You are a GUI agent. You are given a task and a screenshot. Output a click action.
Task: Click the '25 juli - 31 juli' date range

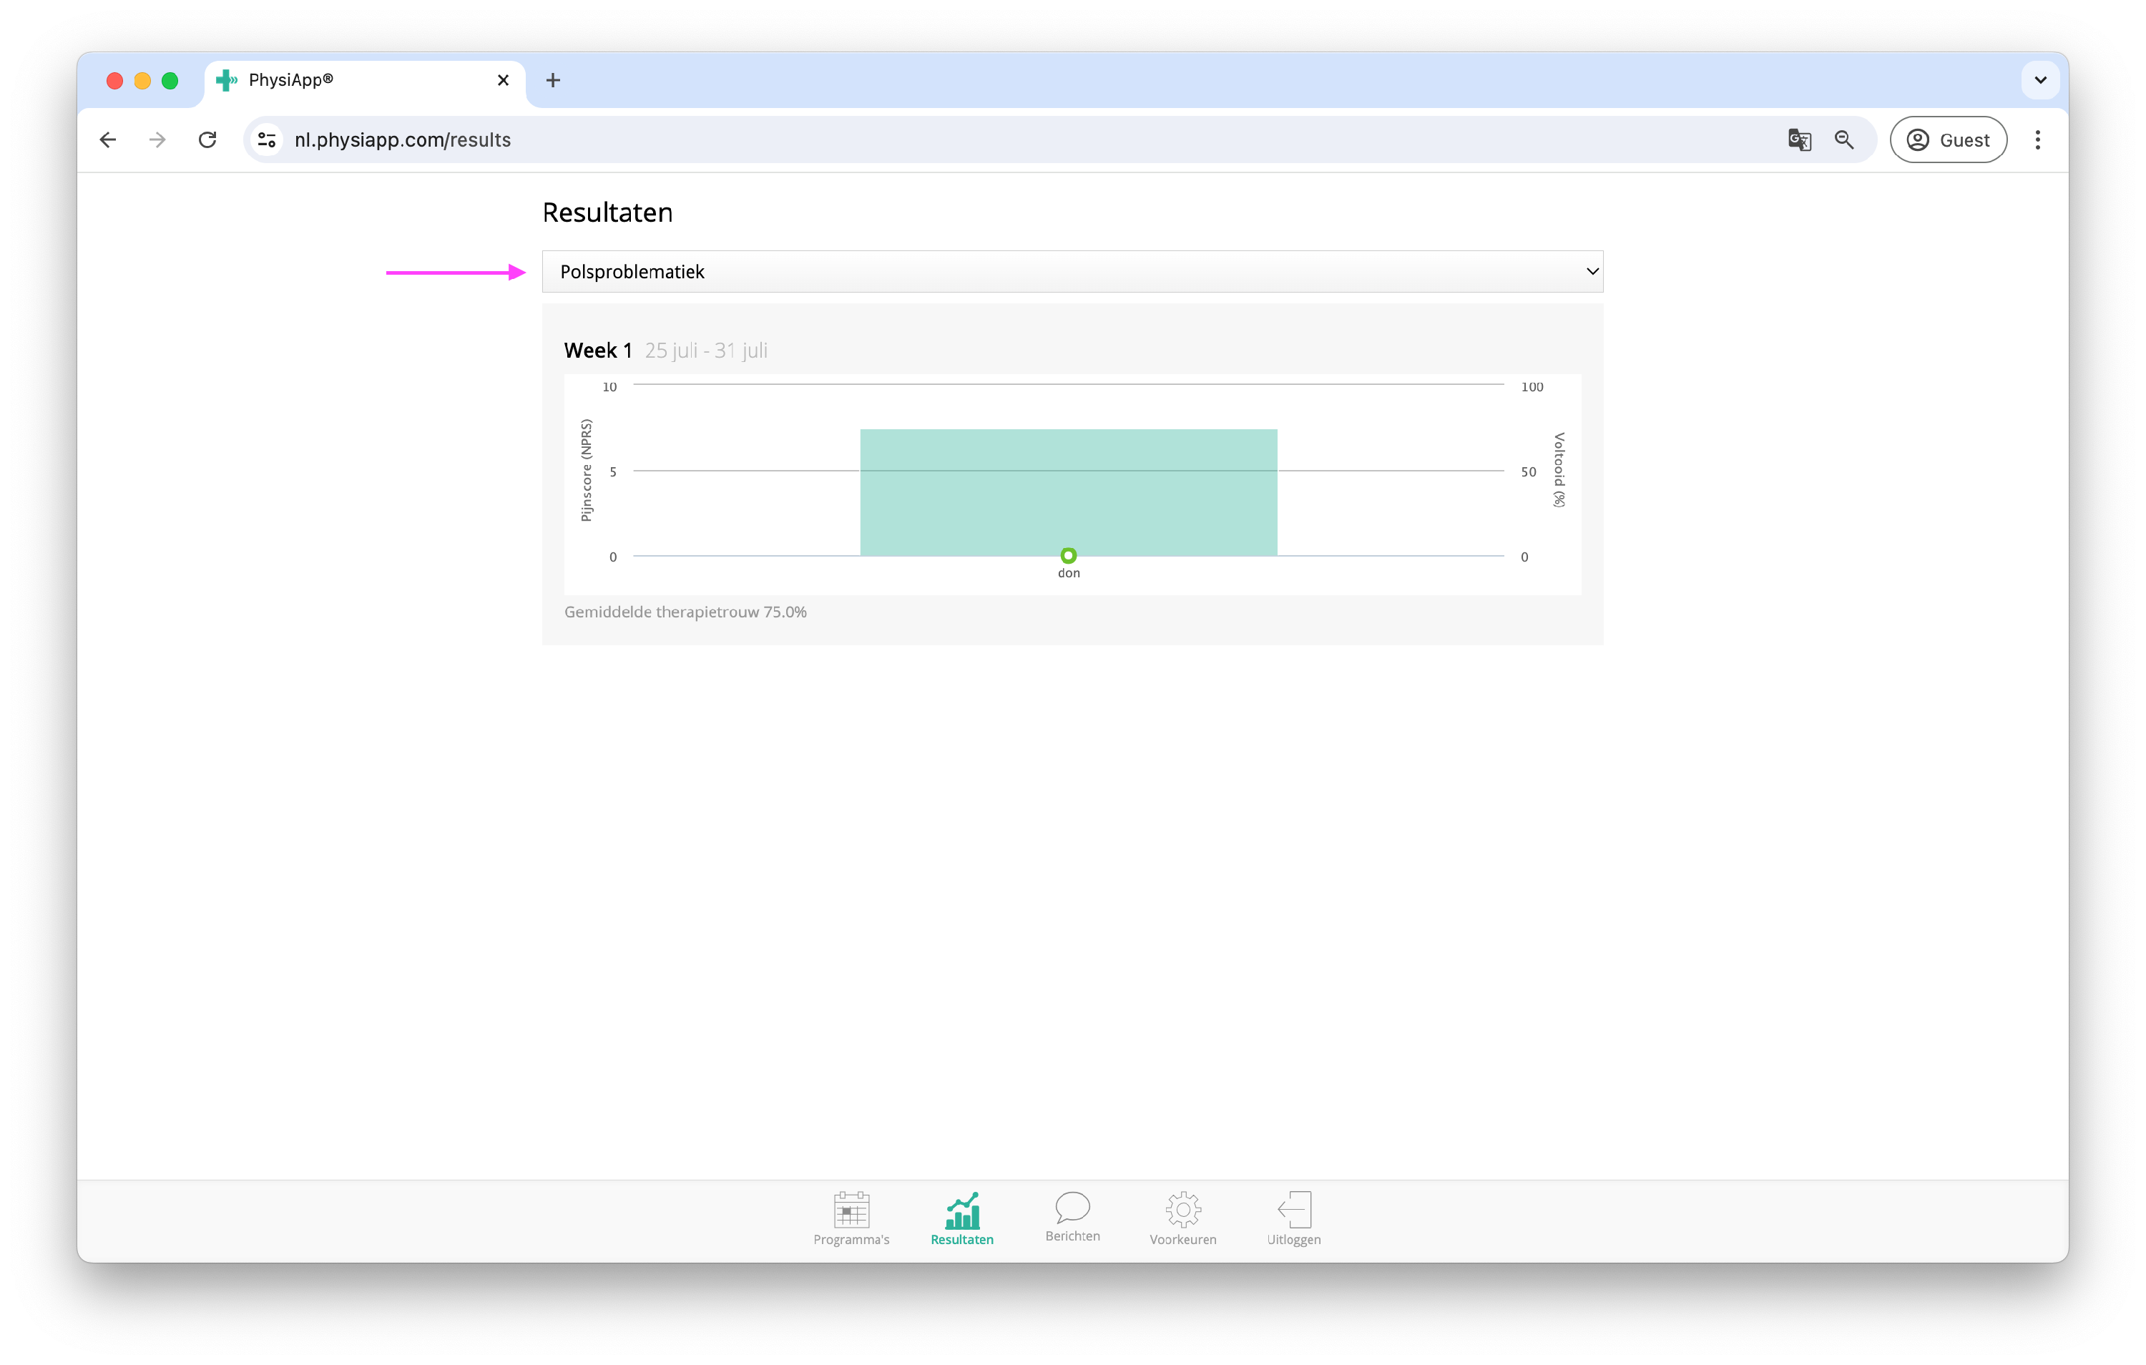pos(706,351)
